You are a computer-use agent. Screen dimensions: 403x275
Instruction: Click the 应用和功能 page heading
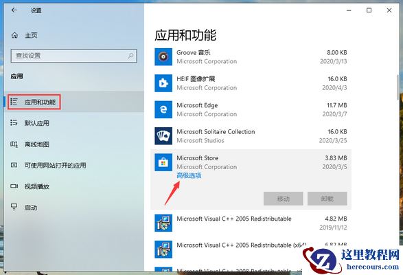click(x=185, y=35)
